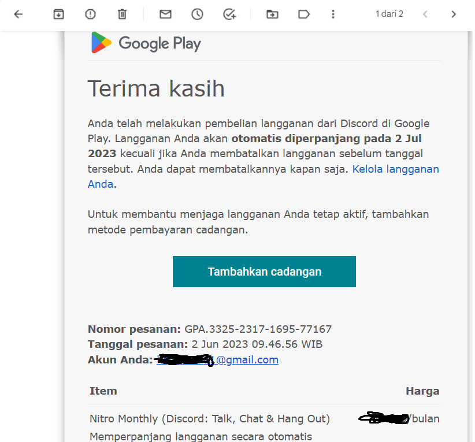Image resolution: width=475 pixels, height=442 pixels.
Task: Go to the older email arrow
Action: click(x=454, y=14)
